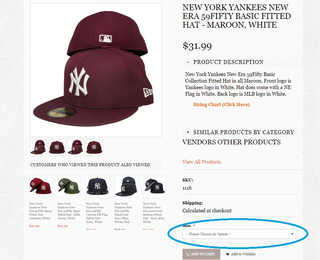Viewport: 320px width, 260px height.
Task: Select the second gallery thumbnail
Action: (57, 147)
